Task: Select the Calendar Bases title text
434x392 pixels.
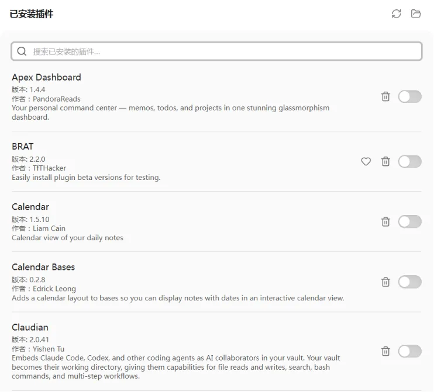Action: (43, 267)
